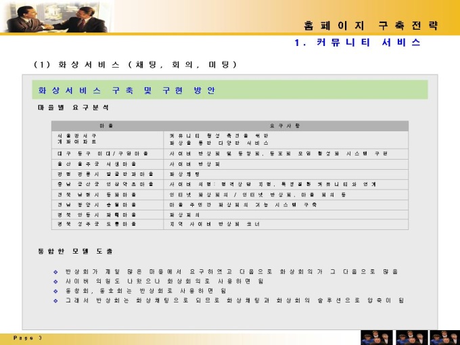
Task: Click the heading '(1) 화상서비스 (채팅, 회의, 미팅)'
Action: tap(135, 64)
